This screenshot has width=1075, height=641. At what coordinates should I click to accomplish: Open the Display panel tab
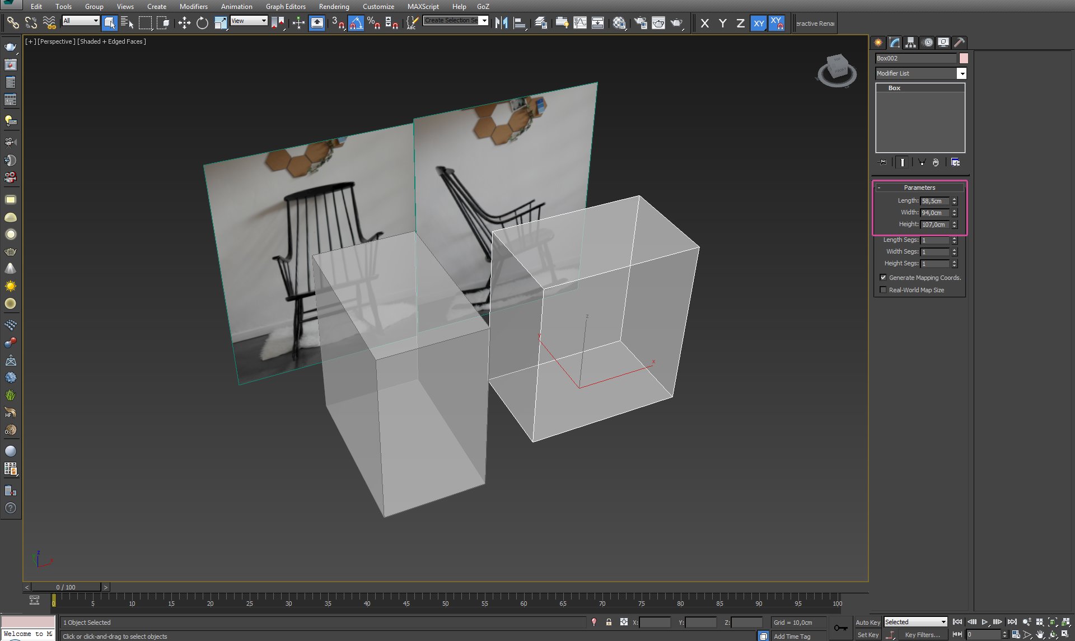click(943, 43)
